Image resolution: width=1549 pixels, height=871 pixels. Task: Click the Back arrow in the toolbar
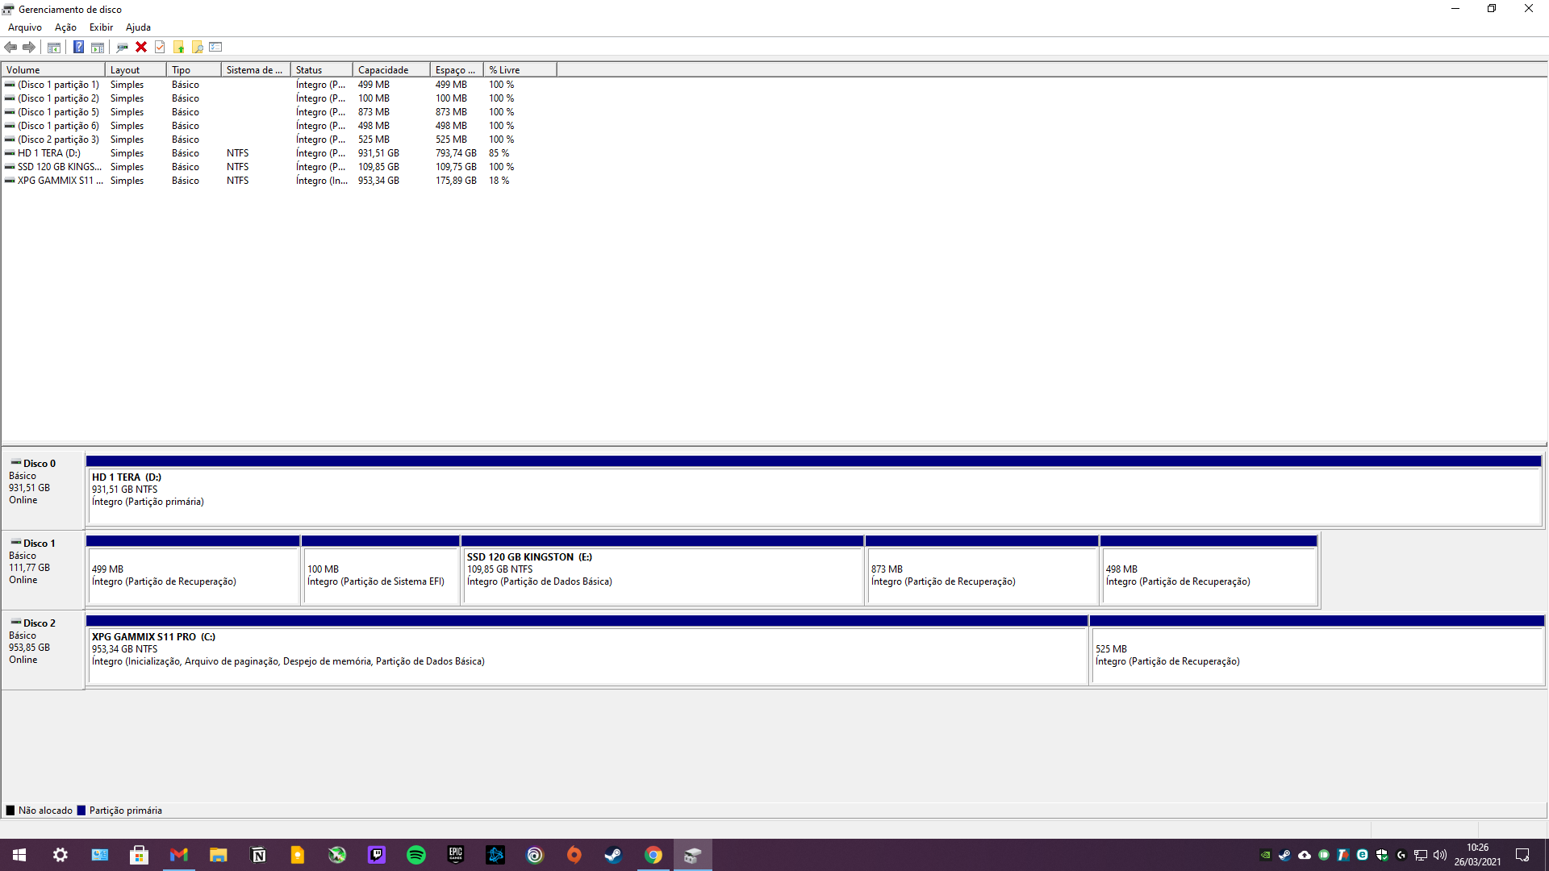point(10,47)
